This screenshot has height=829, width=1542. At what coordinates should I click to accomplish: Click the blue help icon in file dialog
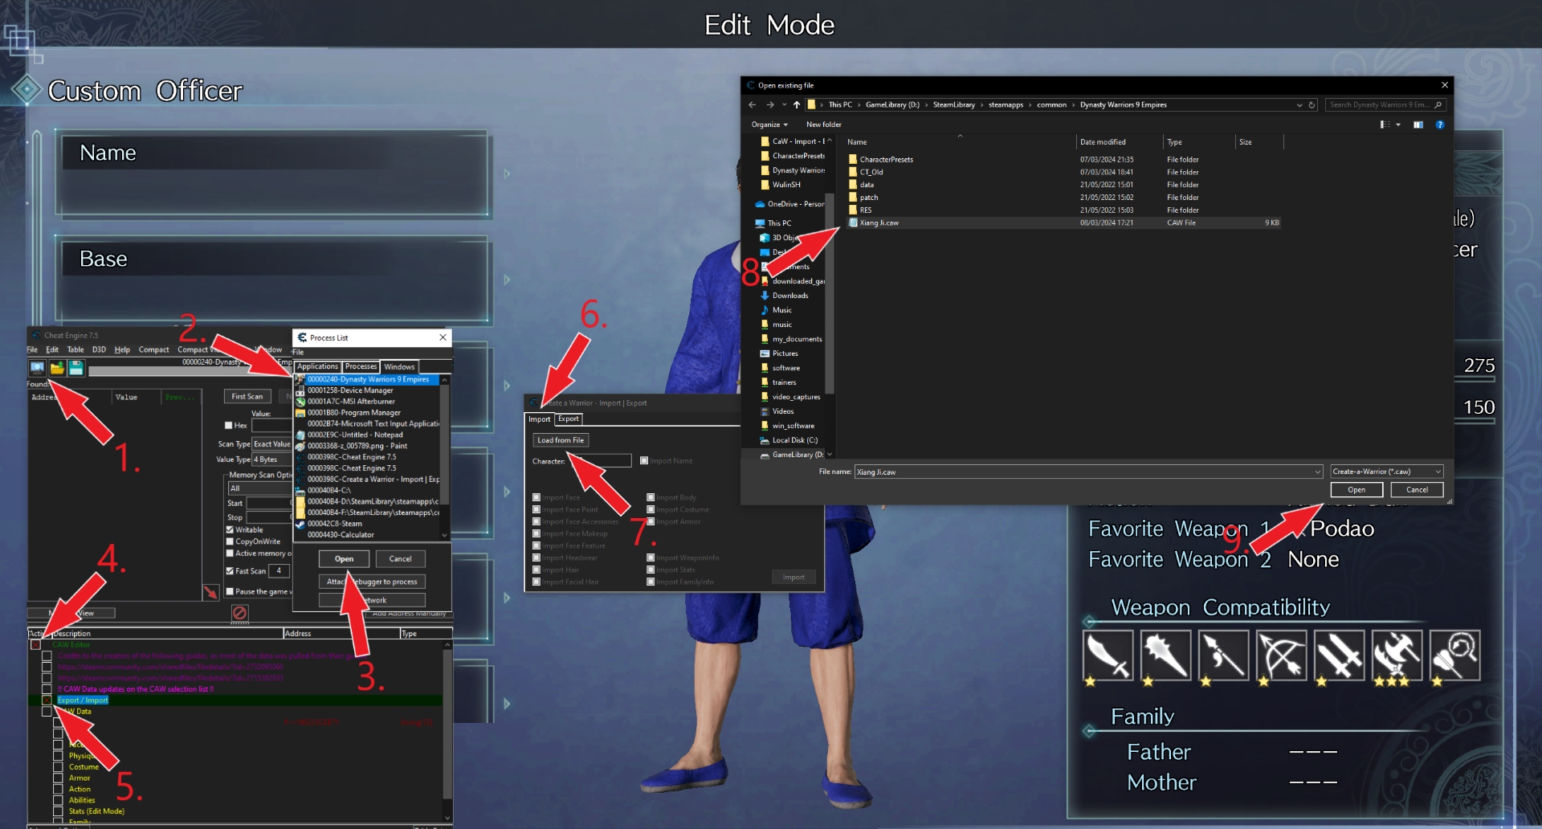[1440, 125]
